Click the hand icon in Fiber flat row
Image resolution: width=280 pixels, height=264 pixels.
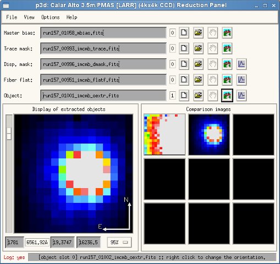213,80
